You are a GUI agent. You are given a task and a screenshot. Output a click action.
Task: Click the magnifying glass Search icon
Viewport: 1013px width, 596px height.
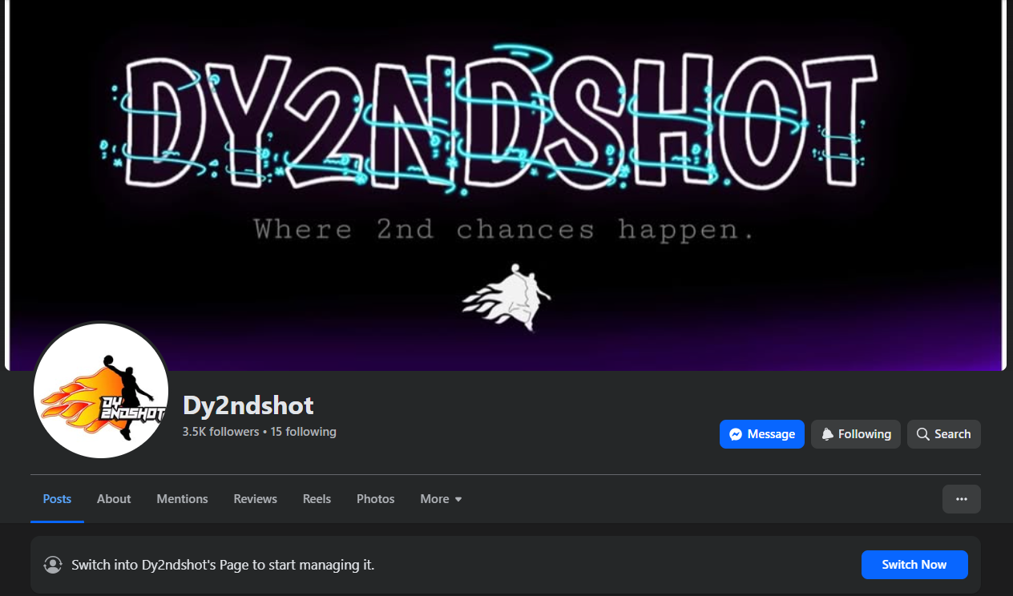point(923,434)
